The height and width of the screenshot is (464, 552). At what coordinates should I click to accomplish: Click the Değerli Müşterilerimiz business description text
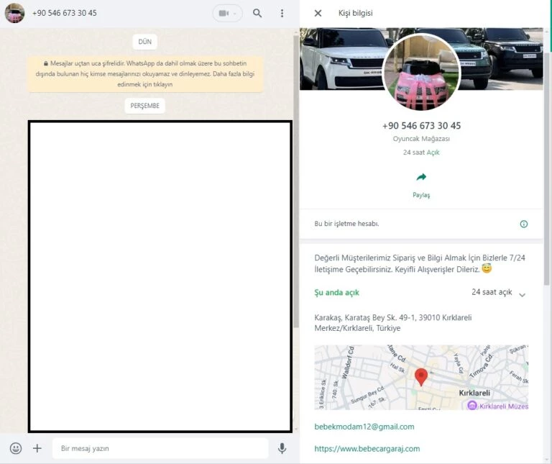pos(420,263)
